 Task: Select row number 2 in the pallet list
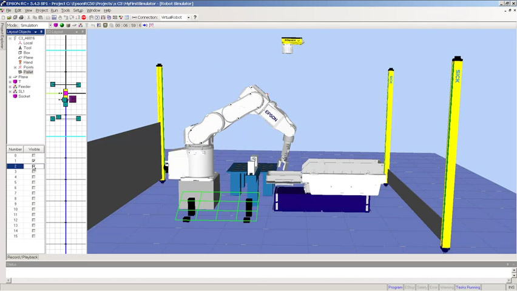[x=25, y=166]
